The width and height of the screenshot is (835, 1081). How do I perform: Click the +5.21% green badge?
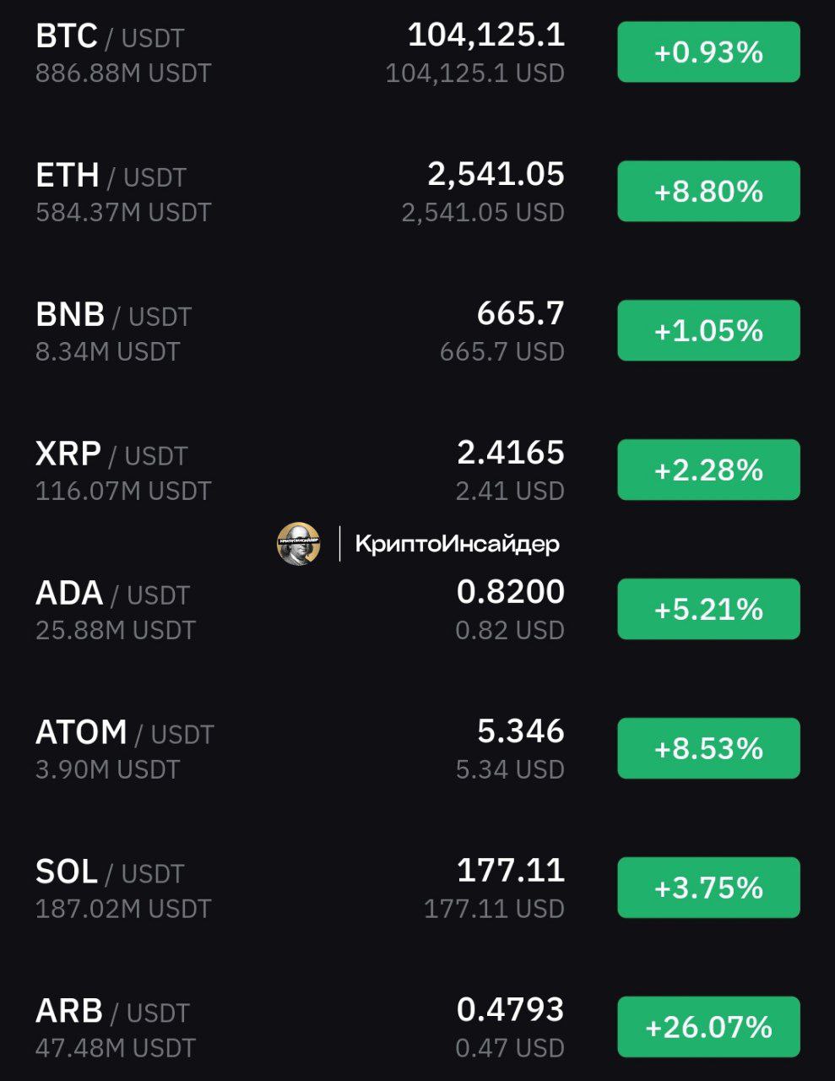[x=708, y=610]
